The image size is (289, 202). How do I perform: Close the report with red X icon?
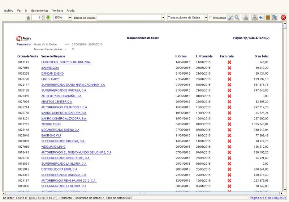[283, 18]
